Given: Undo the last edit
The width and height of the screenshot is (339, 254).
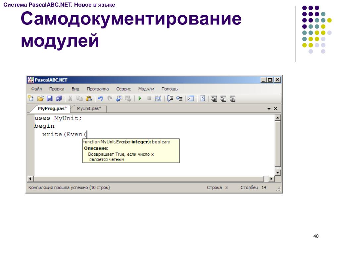Looking at the screenshot, I should (x=100, y=99).
